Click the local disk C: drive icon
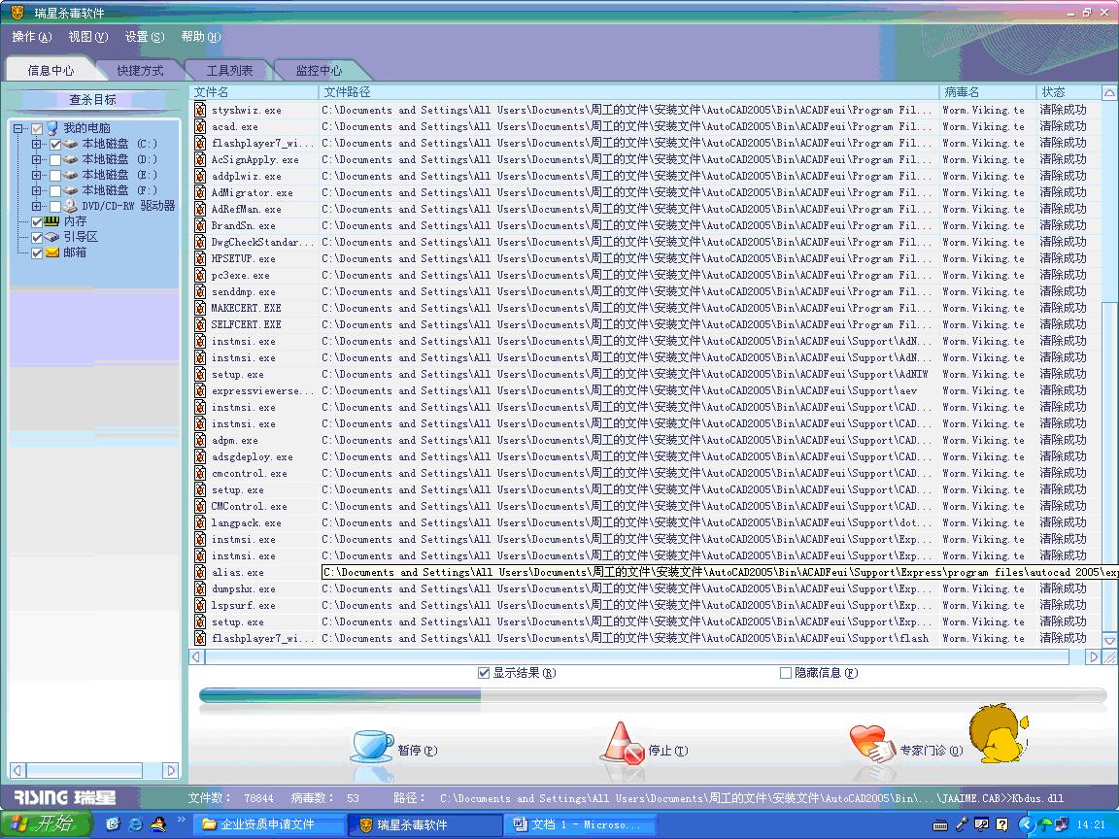This screenshot has width=1119, height=839. (x=70, y=144)
